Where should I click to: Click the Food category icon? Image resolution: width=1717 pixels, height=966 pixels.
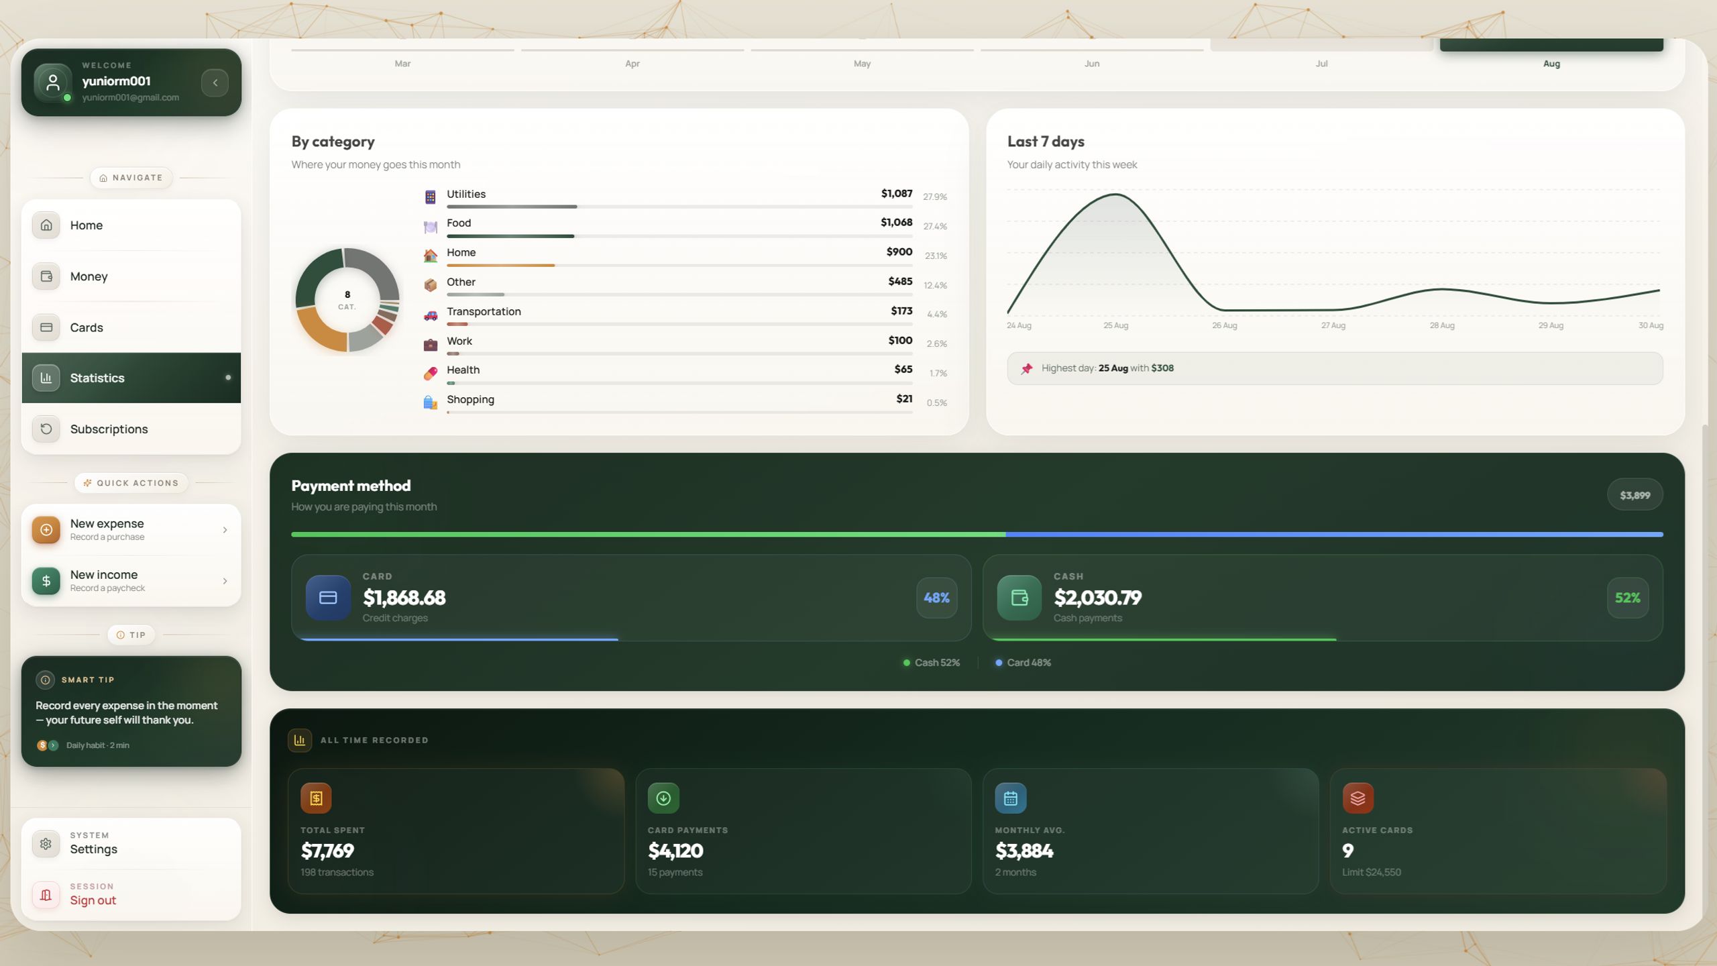(x=431, y=227)
